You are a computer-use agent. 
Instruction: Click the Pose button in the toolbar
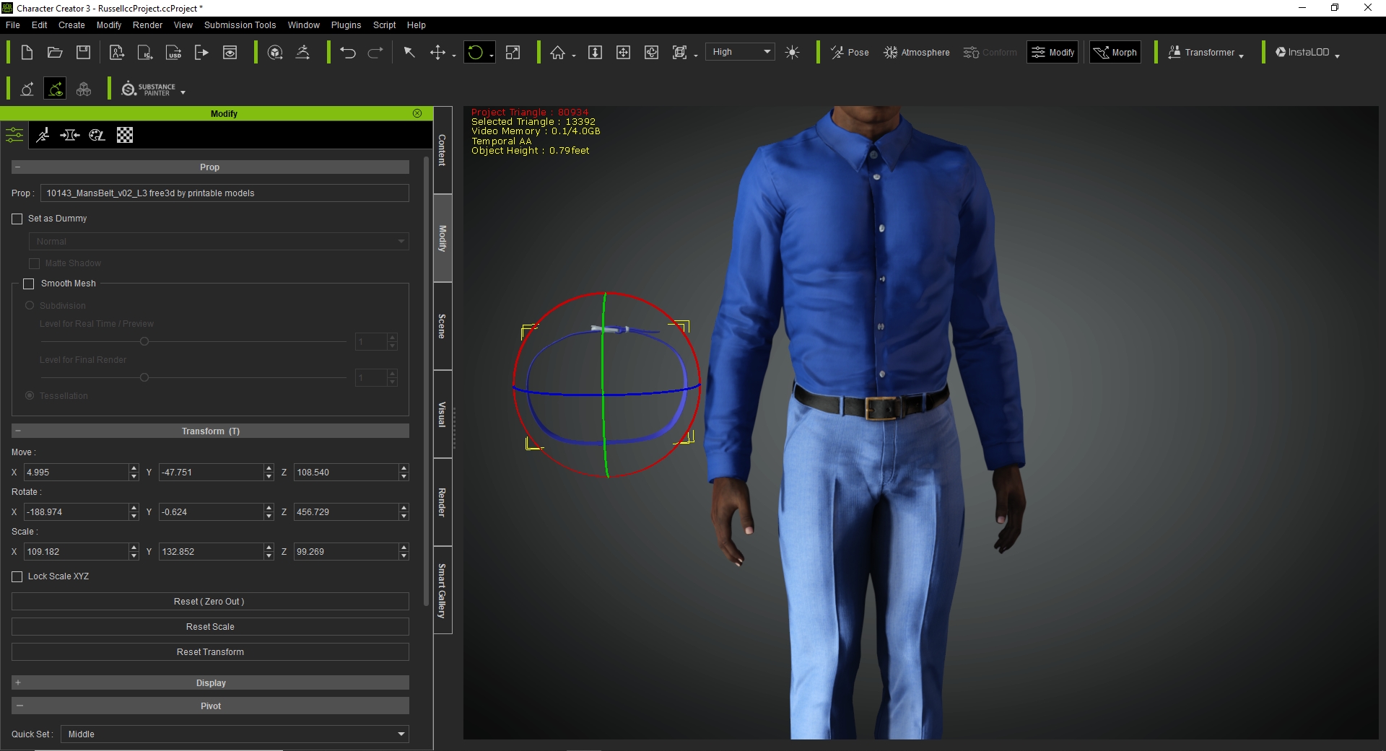[850, 53]
